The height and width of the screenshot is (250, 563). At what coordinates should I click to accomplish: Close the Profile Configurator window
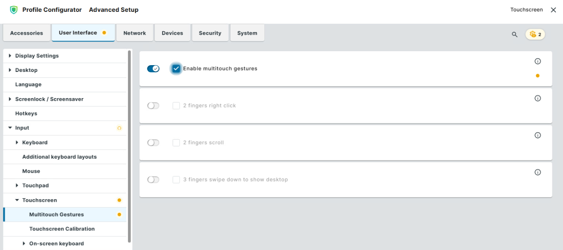(553, 10)
